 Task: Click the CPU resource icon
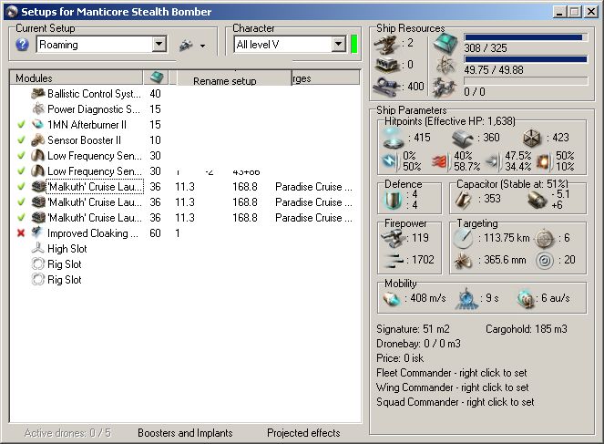[445, 43]
